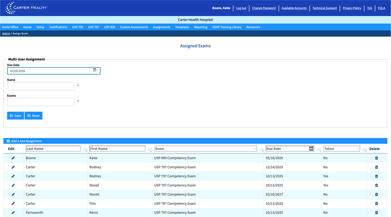Click the Last Name filter field
The image size is (391, 217).
click(53, 149)
